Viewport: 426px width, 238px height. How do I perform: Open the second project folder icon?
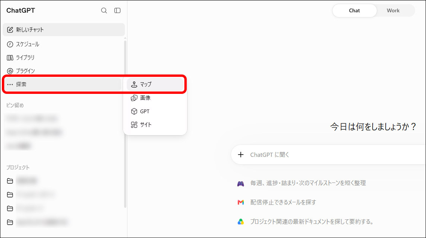(10, 194)
